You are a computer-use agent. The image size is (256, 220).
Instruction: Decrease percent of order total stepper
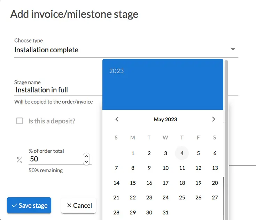86,162
